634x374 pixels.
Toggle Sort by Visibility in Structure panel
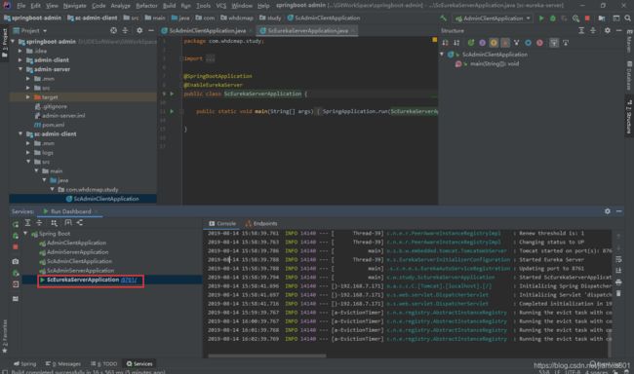[x=445, y=43]
